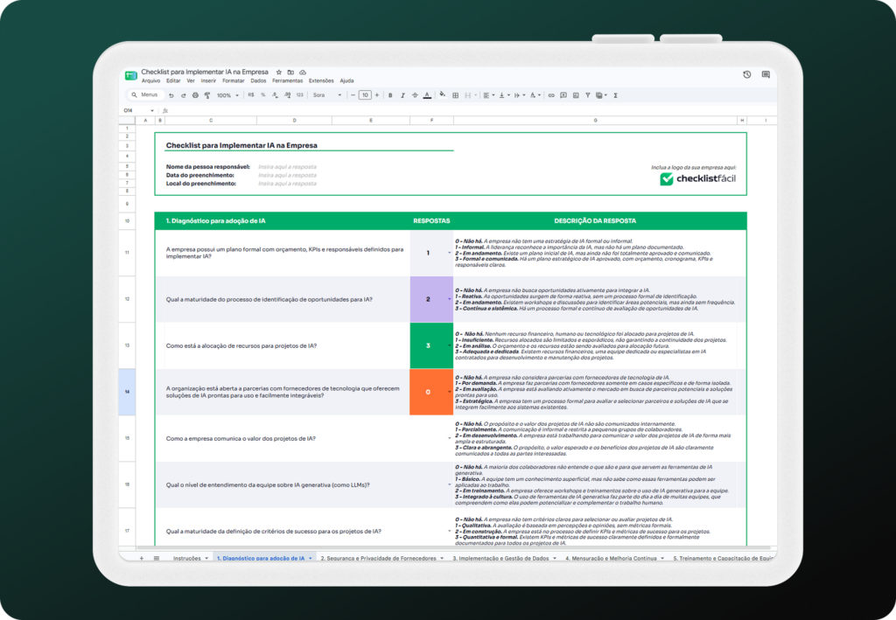The width and height of the screenshot is (896, 620).
Task: Open text rotation dropdown
Action: (535, 95)
